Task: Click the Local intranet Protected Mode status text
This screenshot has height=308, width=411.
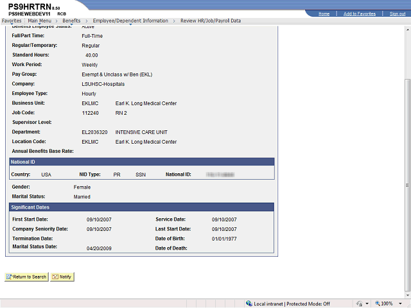Action: point(292,304)
